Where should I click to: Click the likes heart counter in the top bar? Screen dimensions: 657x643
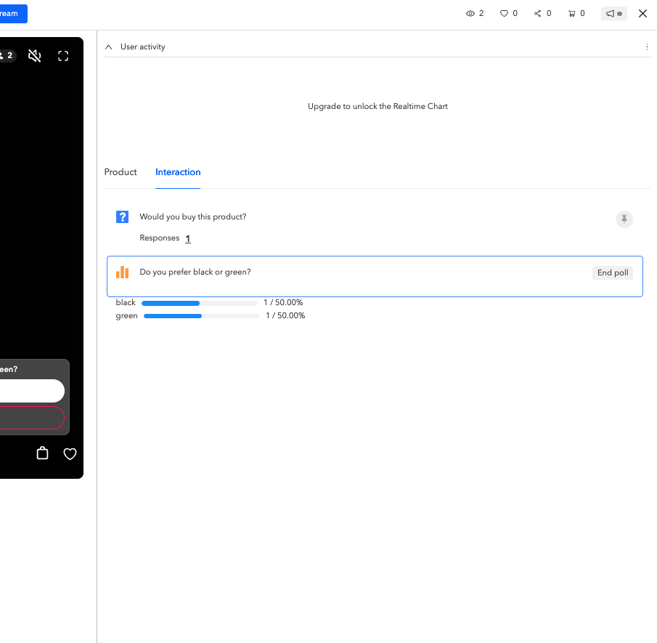coord(504,13)
